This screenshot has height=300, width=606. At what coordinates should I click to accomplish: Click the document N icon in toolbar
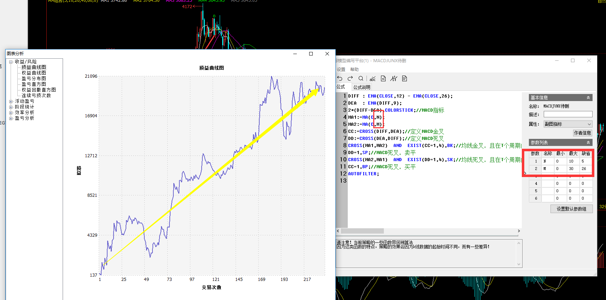pos(383,78)
